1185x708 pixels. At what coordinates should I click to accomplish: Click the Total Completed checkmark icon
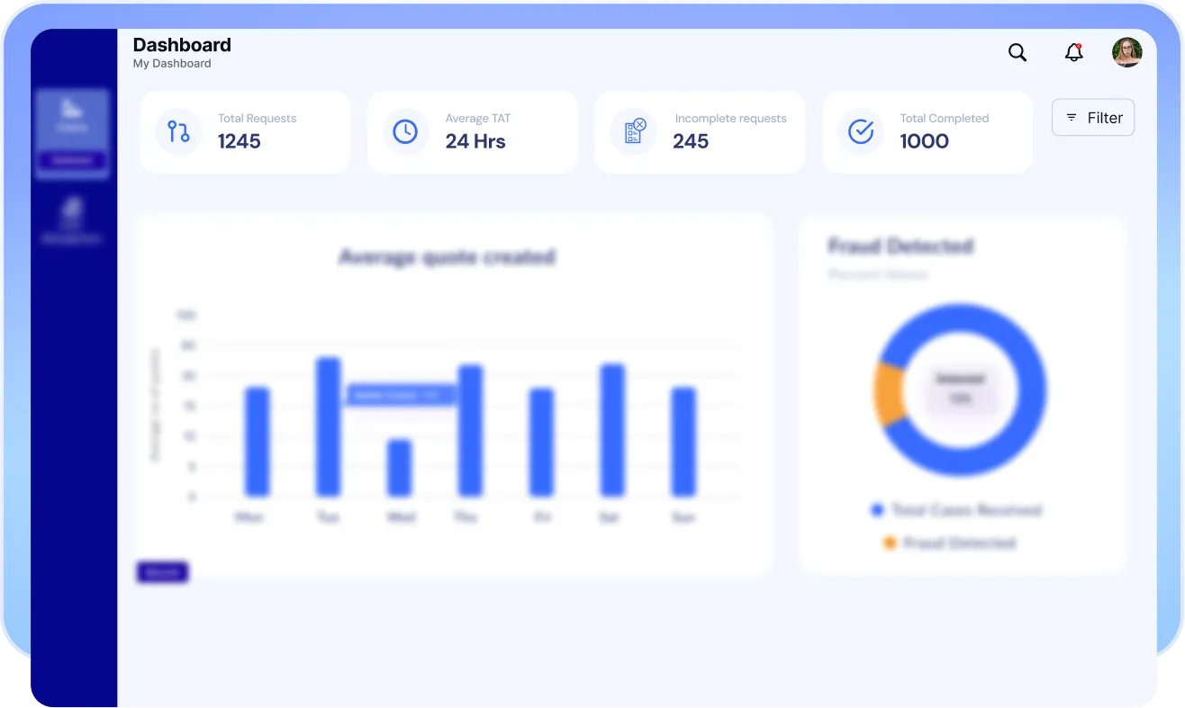tap(861, 131)
